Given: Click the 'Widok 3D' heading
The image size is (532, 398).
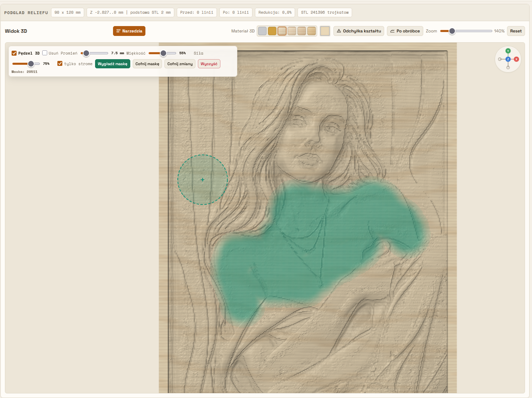Looking at the screenshot, I should (x=16, y=31).
